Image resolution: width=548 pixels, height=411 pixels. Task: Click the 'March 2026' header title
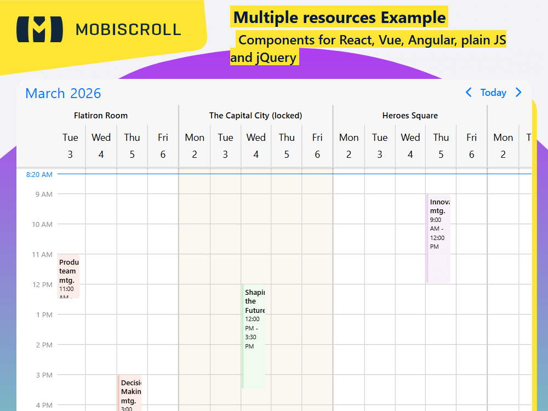point(62,93)
